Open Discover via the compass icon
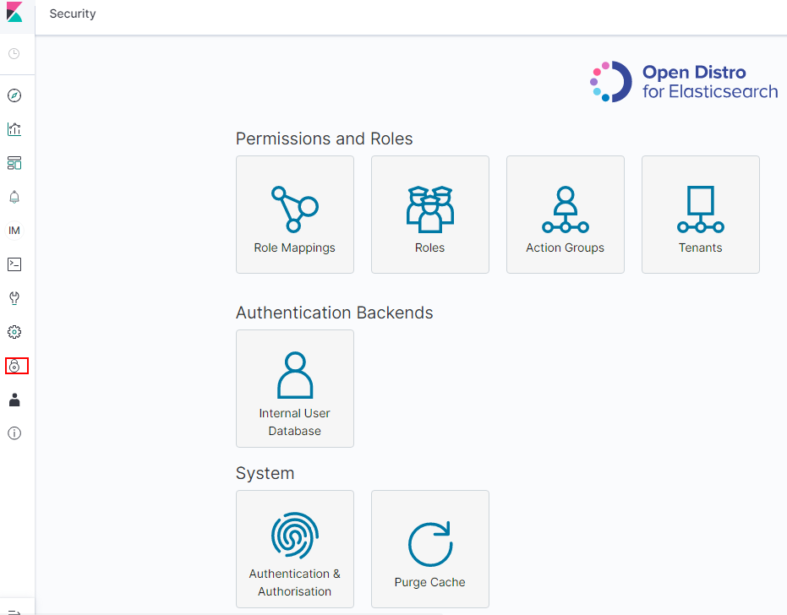787x615 pixels. (14, 95)
